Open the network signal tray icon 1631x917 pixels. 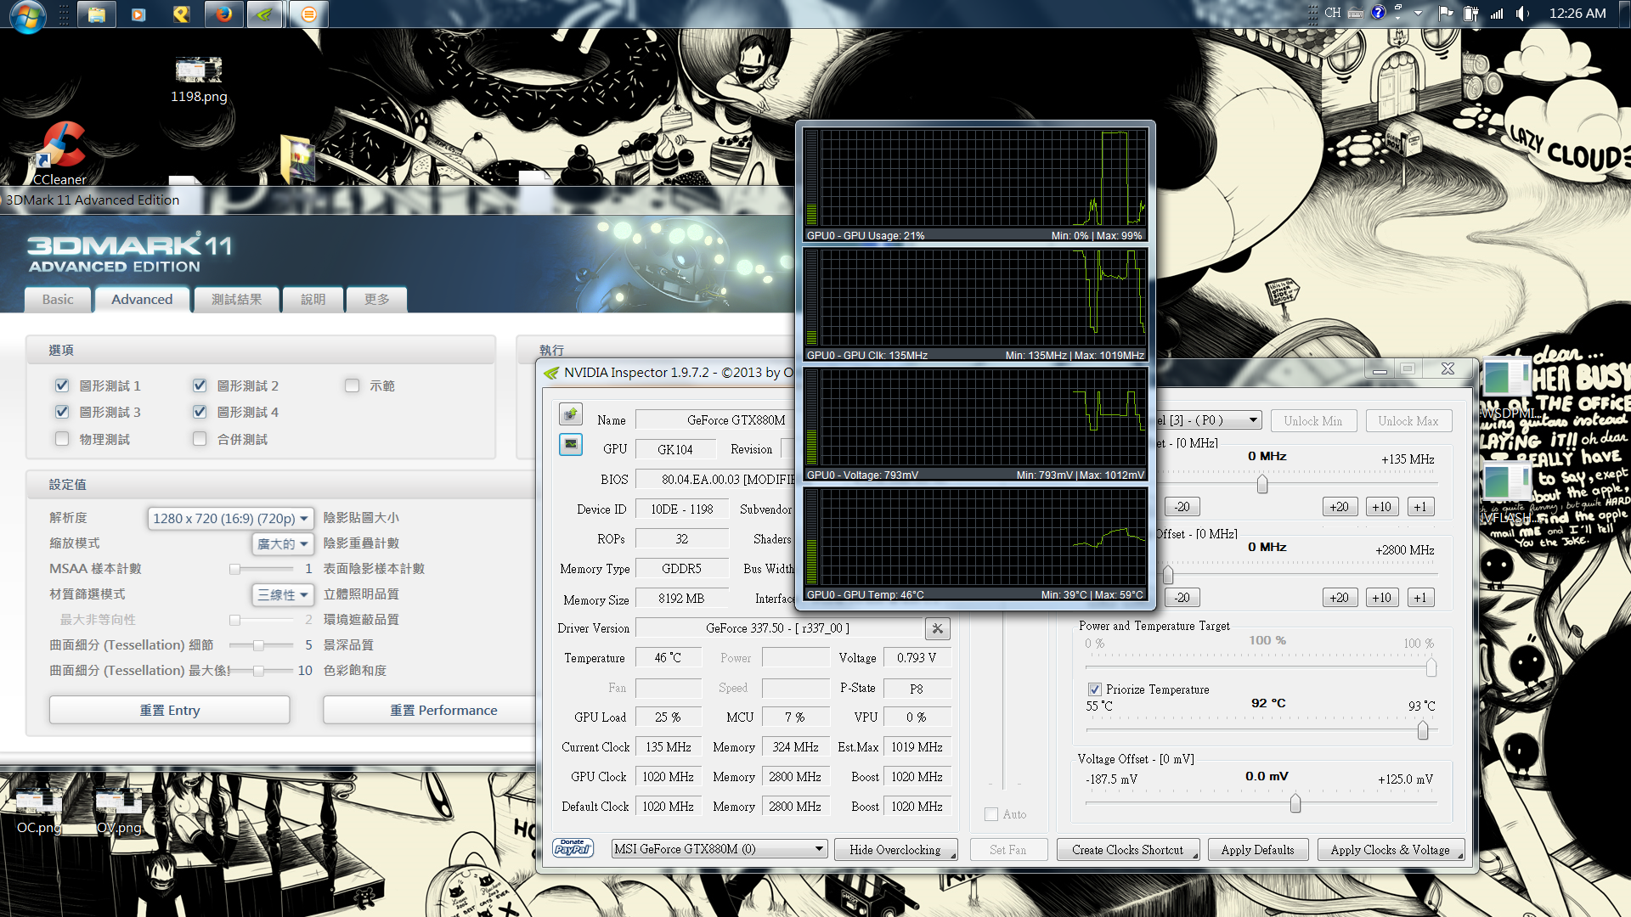1497,14
